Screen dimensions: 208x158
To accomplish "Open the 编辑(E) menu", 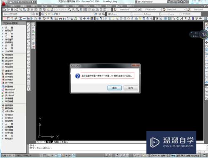I will tap(23, 6).
